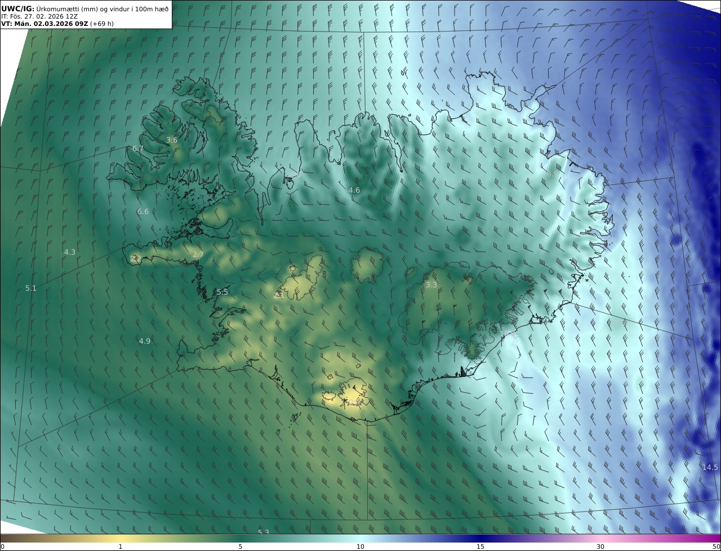Click the map value 2.7
Viewport: 721px width, 551px height.
tap(198, 255)
